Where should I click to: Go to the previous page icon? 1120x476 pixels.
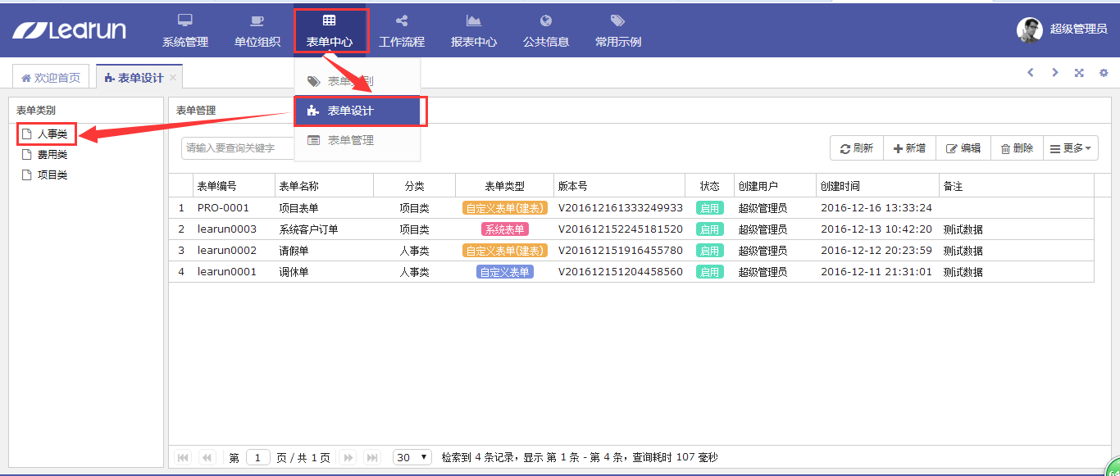click(x=207, y=457)
